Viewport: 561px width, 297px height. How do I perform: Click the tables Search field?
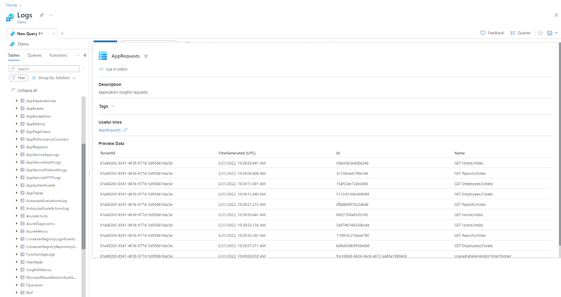44,69
